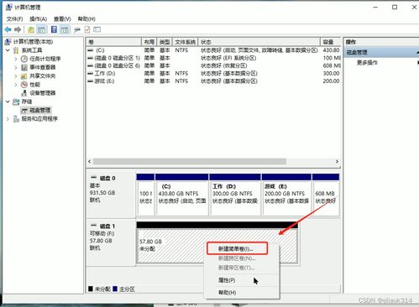Open 设备管理器 in the tree
This screenshot has width=419, height=307.
43,93
